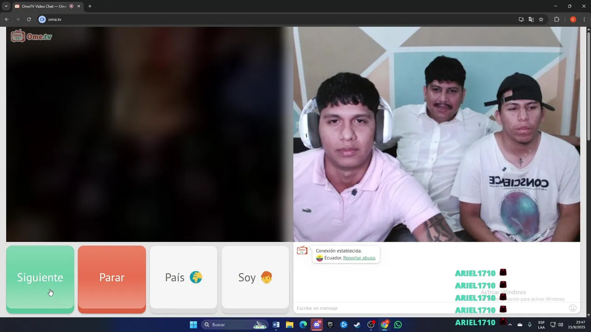Go forward with the forward arrow
This screenshot has width=591, height=332.
[x=18, y=19]
